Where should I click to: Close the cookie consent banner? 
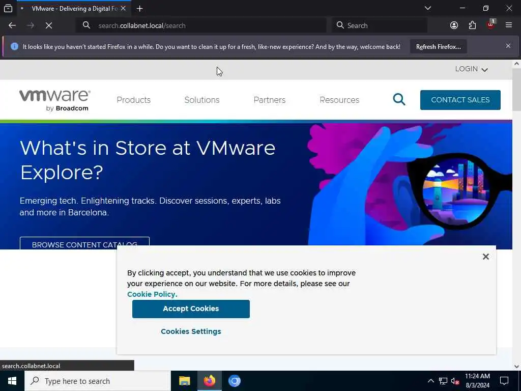[x=485, y=257]
